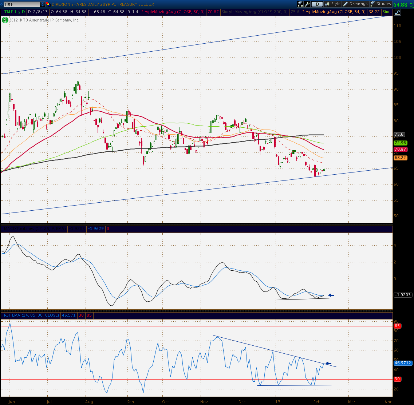The height and width of the screenshot is (405, 414).
Task: Select the RSI_EMA (14, 85, 30, CLOSE) label
Action: (31, 315)
